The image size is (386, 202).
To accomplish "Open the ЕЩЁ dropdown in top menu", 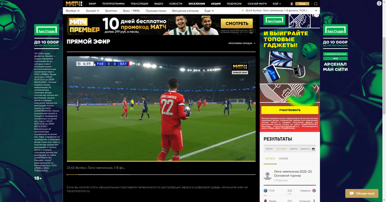I will coord(277,4).
